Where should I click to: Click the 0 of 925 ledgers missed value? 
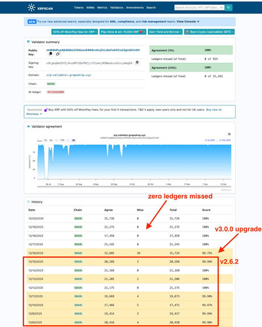pyautogui.click(x=211, y=59)
